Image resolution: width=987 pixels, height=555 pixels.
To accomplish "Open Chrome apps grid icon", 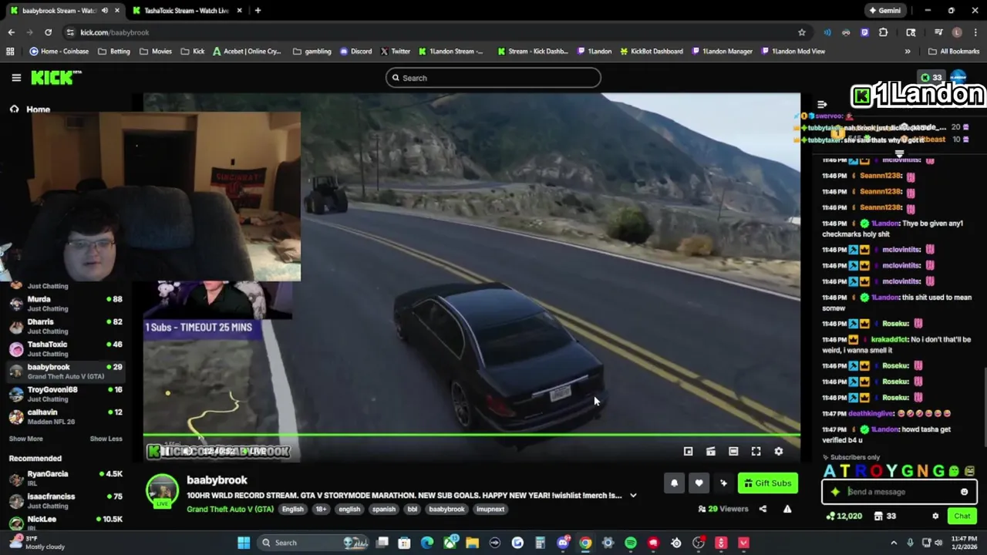I will (x=10, y=52).
